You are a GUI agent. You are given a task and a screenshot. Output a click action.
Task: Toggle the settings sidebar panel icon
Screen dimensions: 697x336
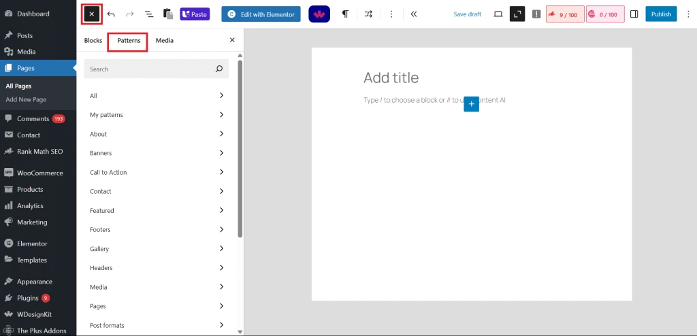pyautogui.click(x=634, y=14)
